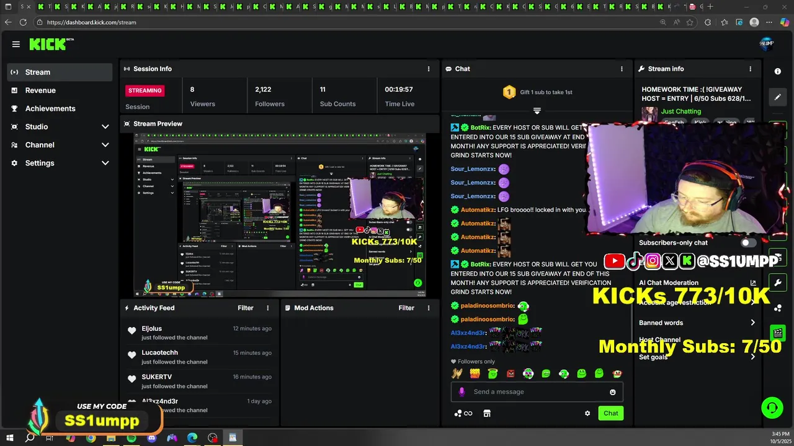This screenshot has height=446, width=794.
Task: Click the stream preview thumbnail
Action: [x=280, y=214]
